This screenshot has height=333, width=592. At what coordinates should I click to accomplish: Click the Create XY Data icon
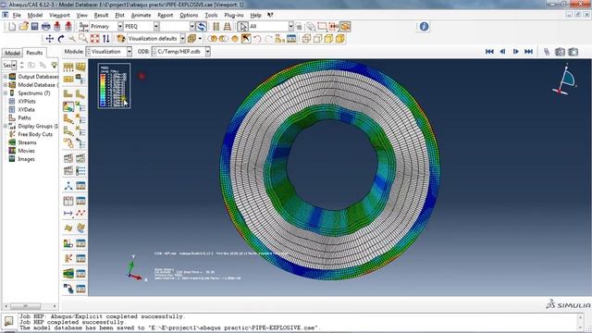tap(68, 201)
